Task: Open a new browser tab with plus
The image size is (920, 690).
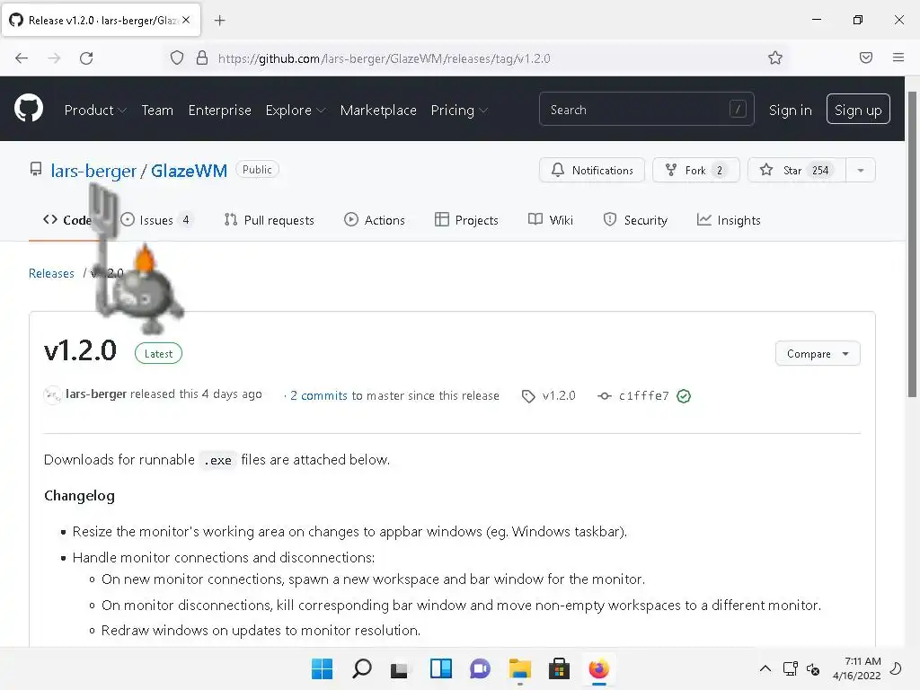Action: pos(219,21)
